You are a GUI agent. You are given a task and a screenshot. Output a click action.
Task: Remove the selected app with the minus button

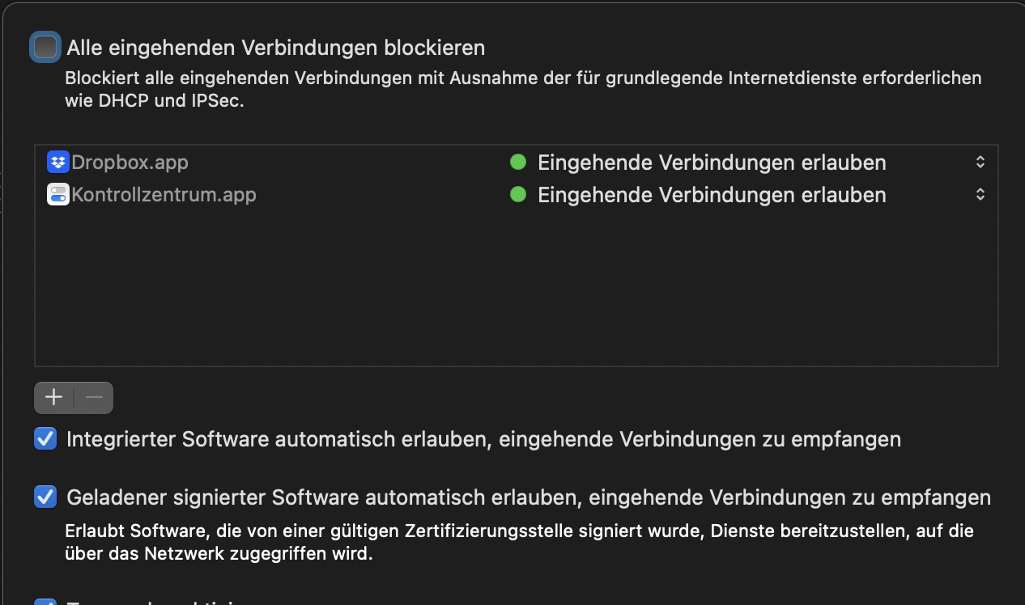[94, 397]
